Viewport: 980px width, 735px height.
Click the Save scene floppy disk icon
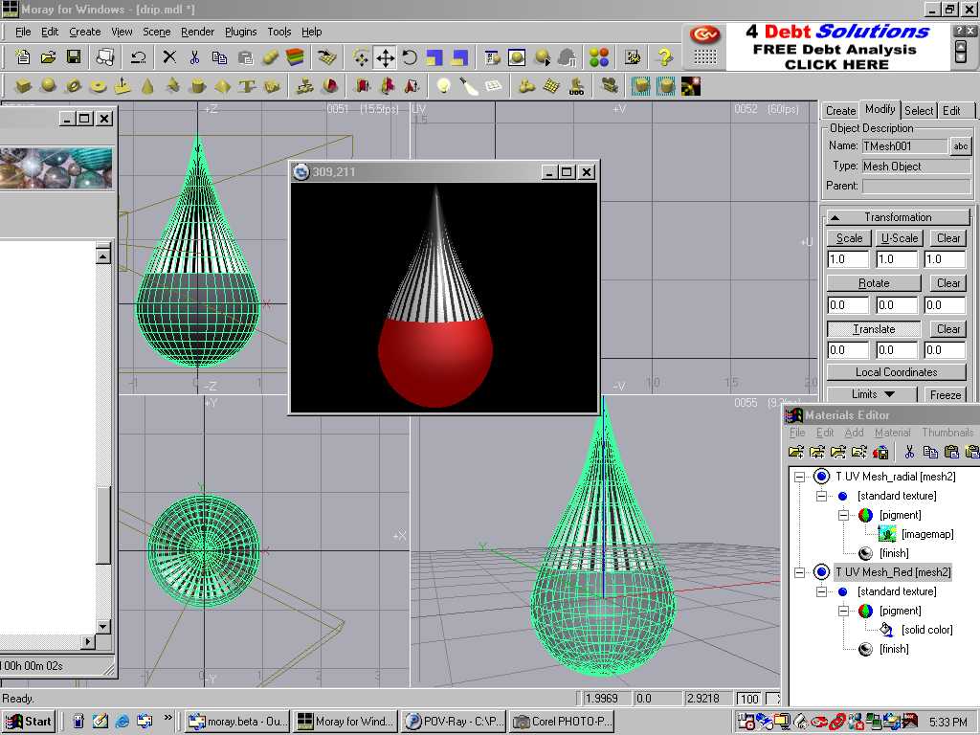[x=74, y=57]
